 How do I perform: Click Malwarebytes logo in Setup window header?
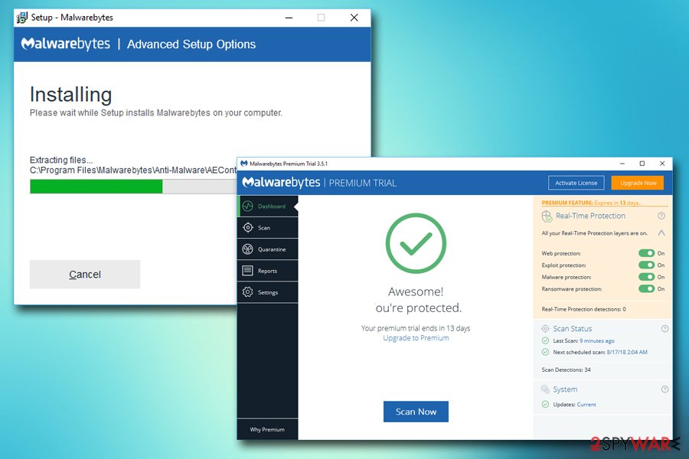click(x=66, y=44)
